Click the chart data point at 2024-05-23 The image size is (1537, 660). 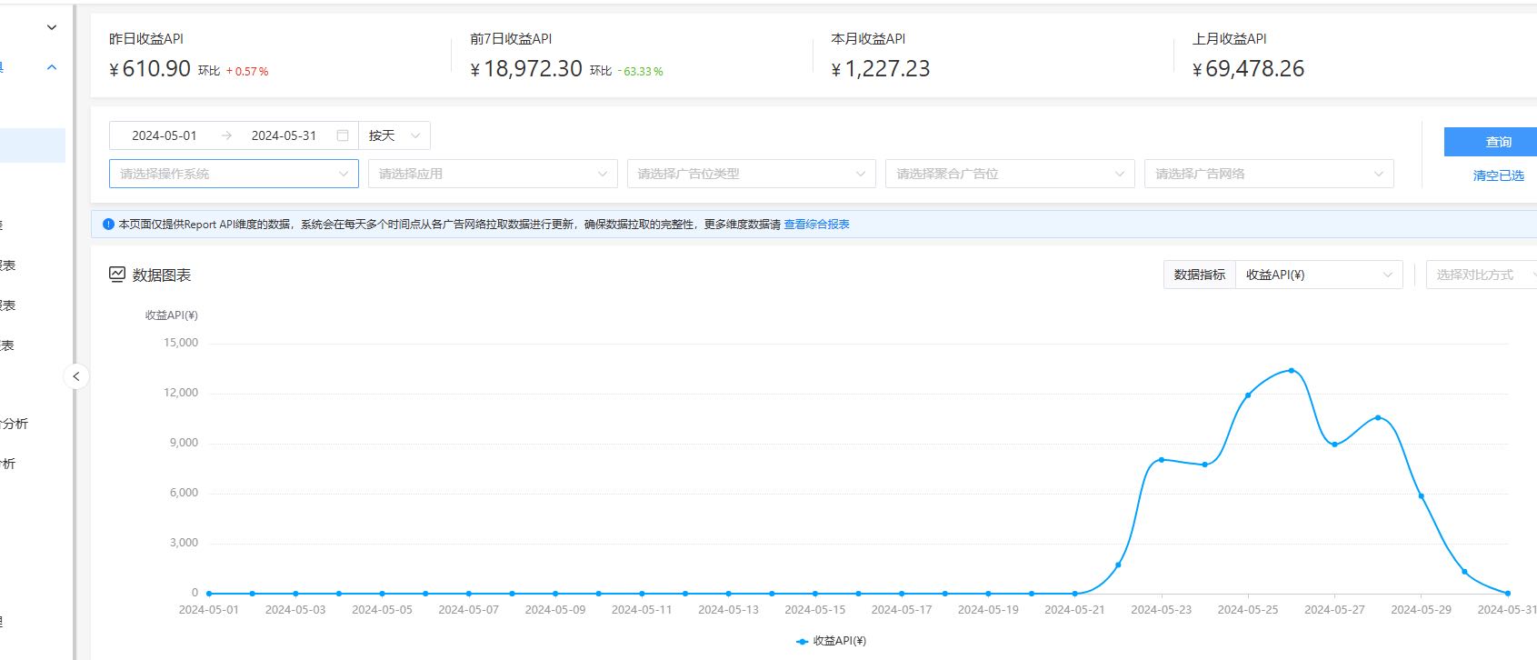click(1162, 460)
